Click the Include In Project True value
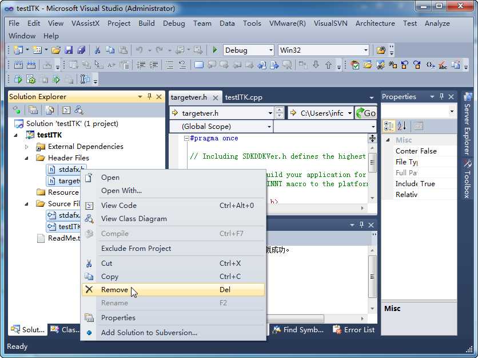 (427, 183)
